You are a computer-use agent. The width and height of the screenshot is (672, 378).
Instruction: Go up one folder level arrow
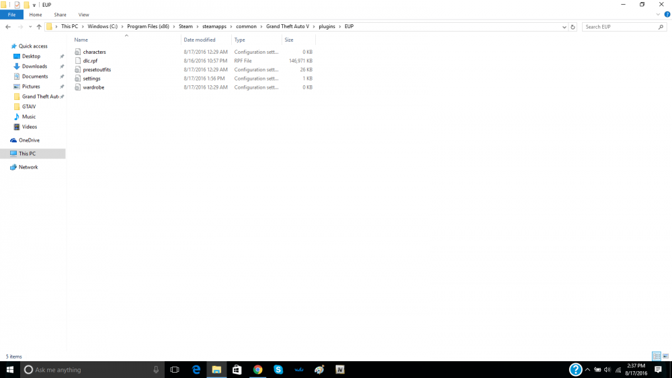point(39,27)
